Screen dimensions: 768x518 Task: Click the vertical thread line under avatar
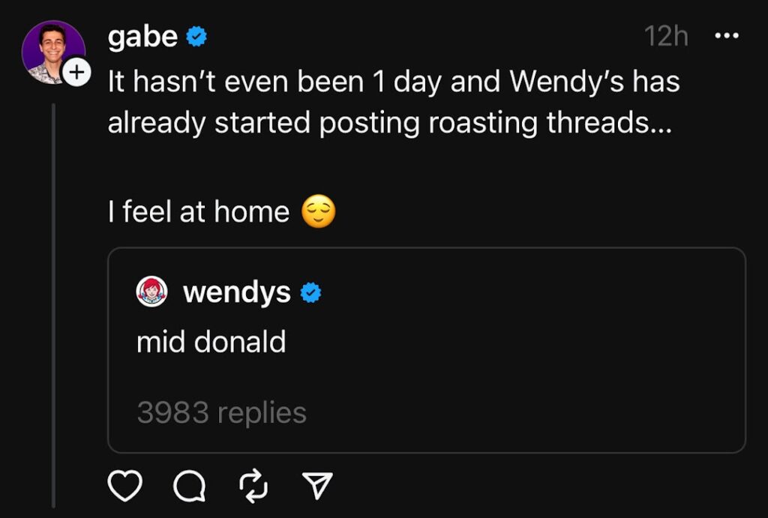(x=53, y=300)
